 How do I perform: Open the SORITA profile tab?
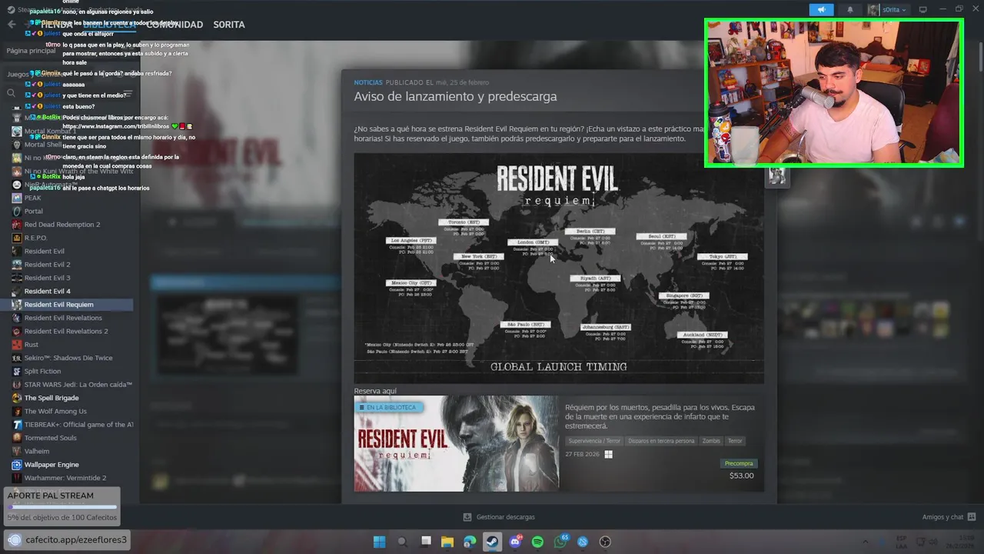pos(229,25)
